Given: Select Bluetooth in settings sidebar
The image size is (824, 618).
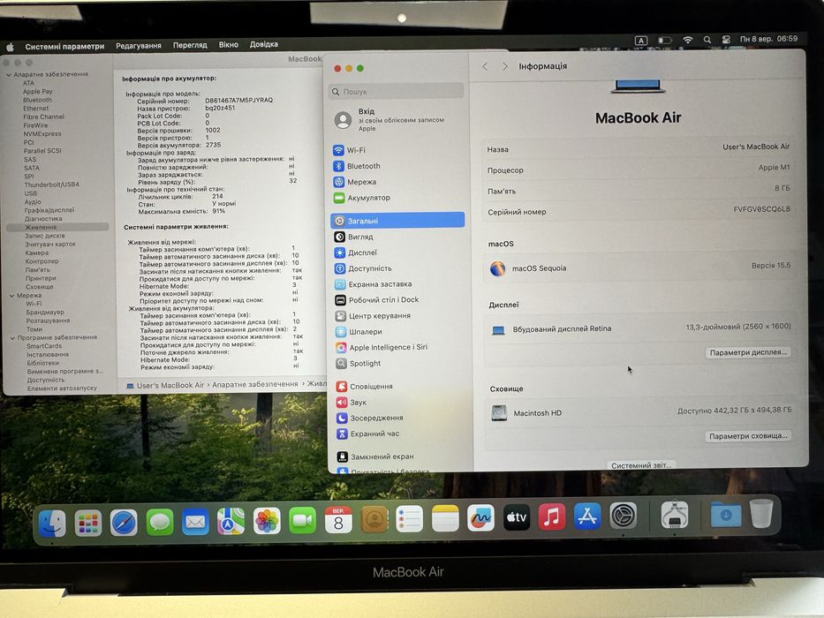Looking at the screenshot, I should pyautogui.click(x=397, y=166).
